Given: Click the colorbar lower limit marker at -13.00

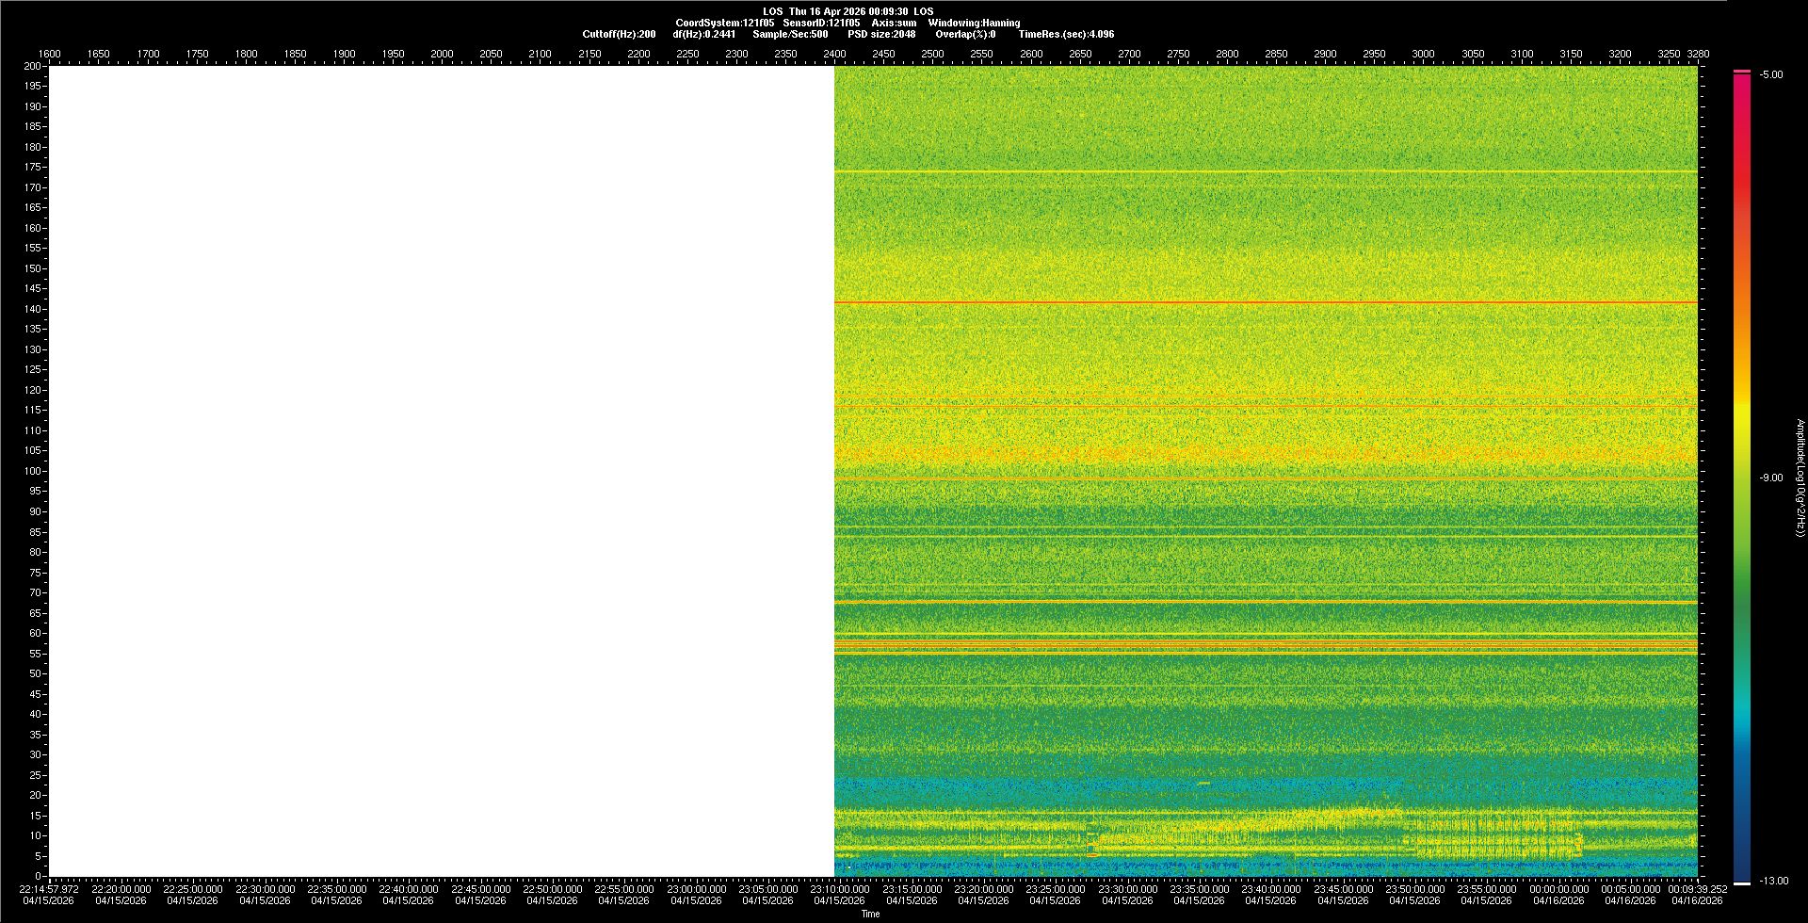Looking at the screenshot, I should 1742,883.
